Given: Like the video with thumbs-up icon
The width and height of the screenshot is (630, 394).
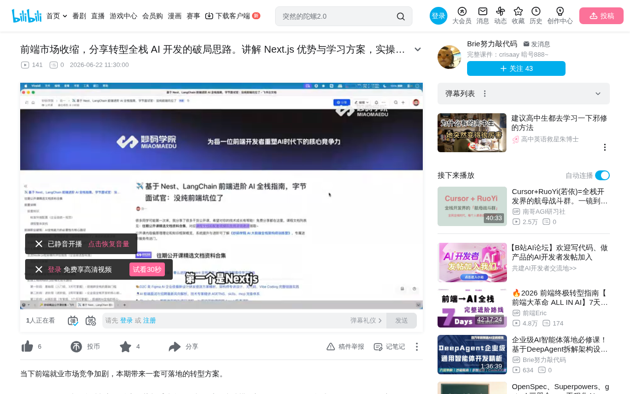Looking at the screenshot, I should (27, 347).
